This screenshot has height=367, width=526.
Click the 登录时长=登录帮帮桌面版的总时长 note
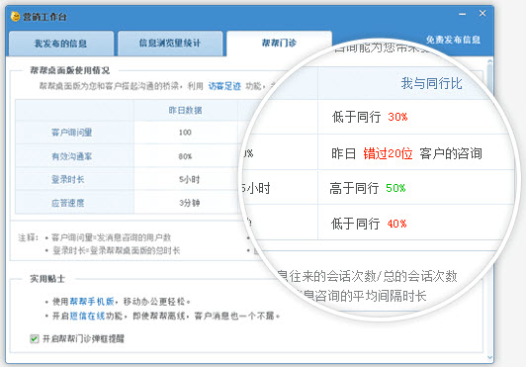tap(116, 250)
